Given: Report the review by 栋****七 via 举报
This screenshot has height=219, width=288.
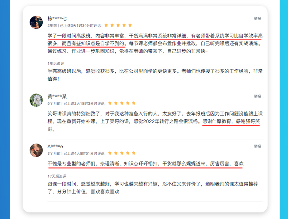Looking at the screenshot, I should (257, 18).
